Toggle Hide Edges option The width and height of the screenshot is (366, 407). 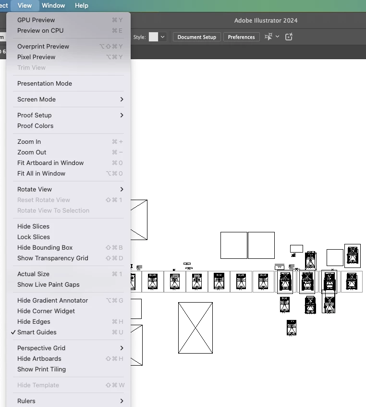[68, 322]
